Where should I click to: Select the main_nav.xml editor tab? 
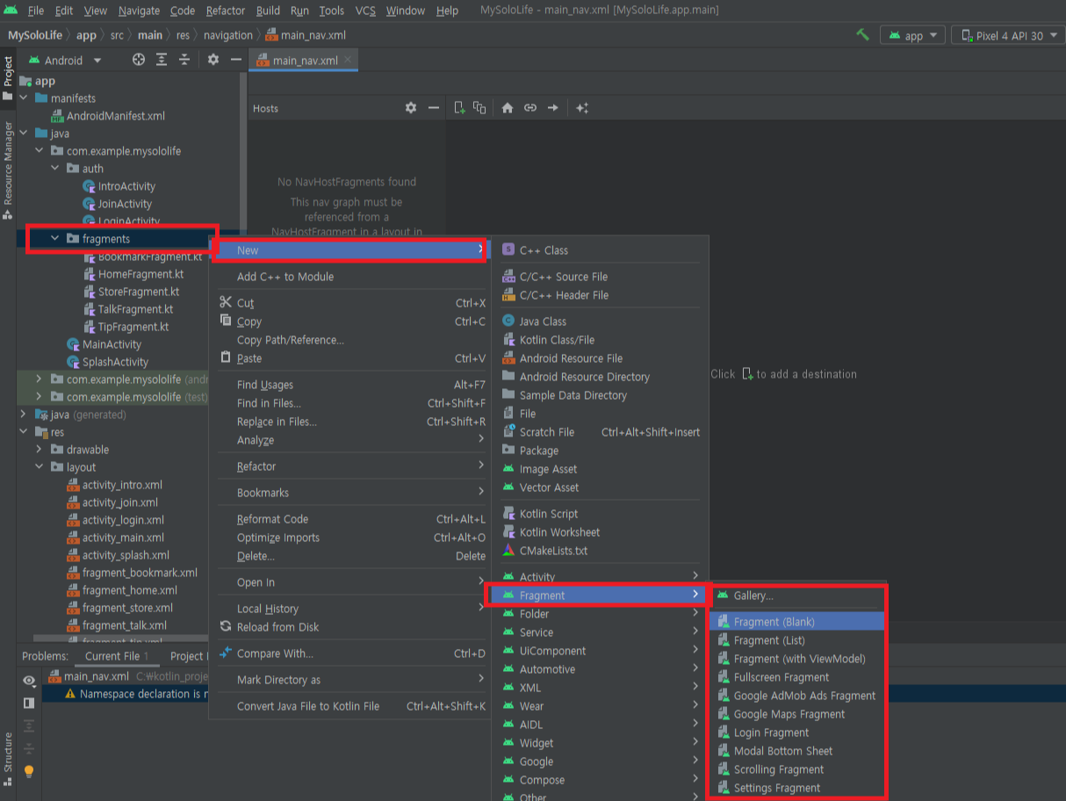(x=304, y=60)
